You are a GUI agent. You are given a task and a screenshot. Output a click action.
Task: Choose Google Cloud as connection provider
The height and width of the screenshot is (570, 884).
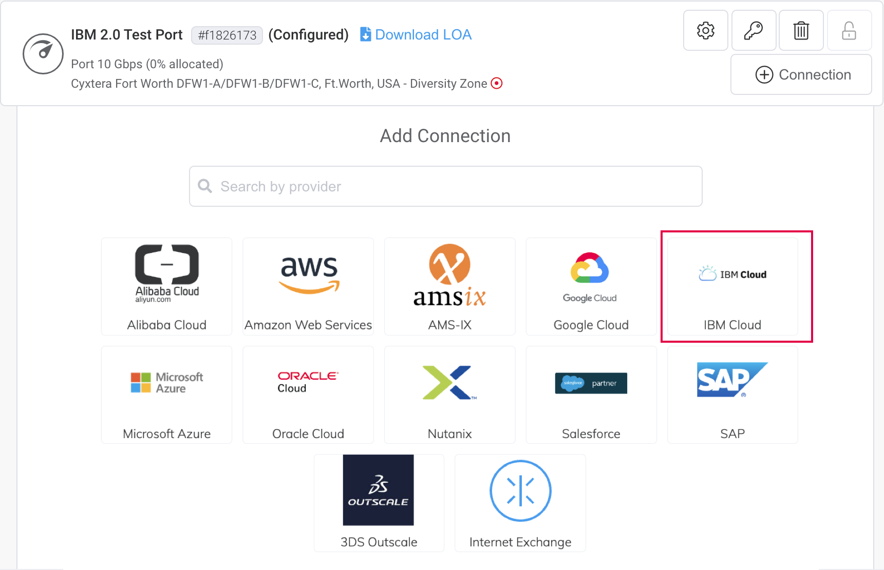591,286
